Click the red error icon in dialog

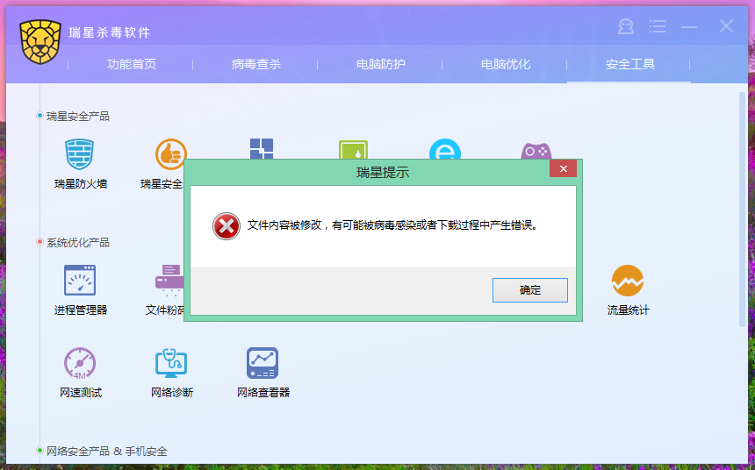[226, 226]
